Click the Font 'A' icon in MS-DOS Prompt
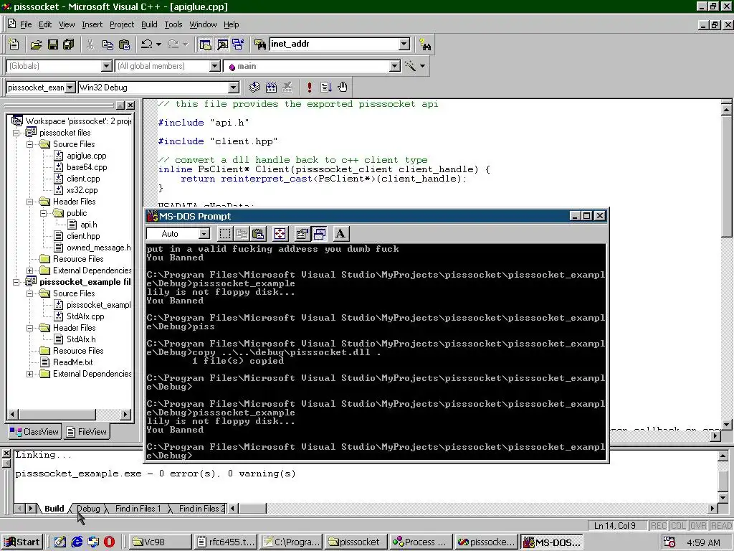 (x=340, y=234)
